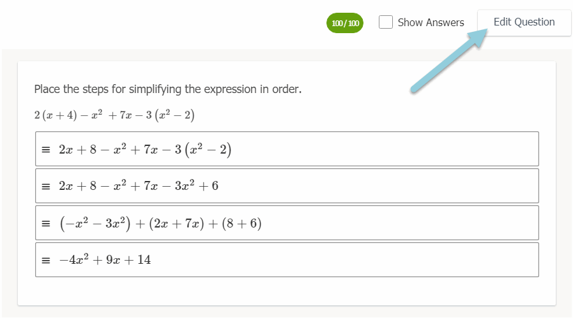573x318 pixels.
Task: Click the green 100/100 score badge
Action: point(345,23)
